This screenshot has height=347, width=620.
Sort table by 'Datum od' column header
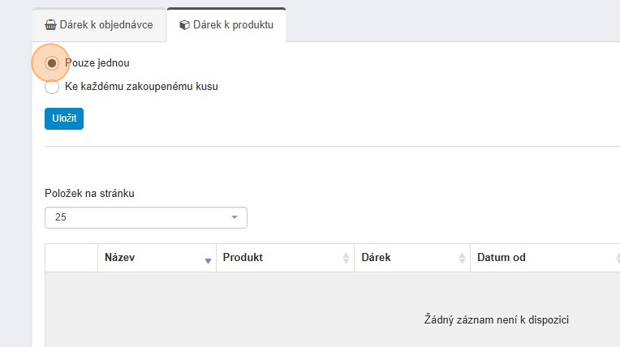502,258
